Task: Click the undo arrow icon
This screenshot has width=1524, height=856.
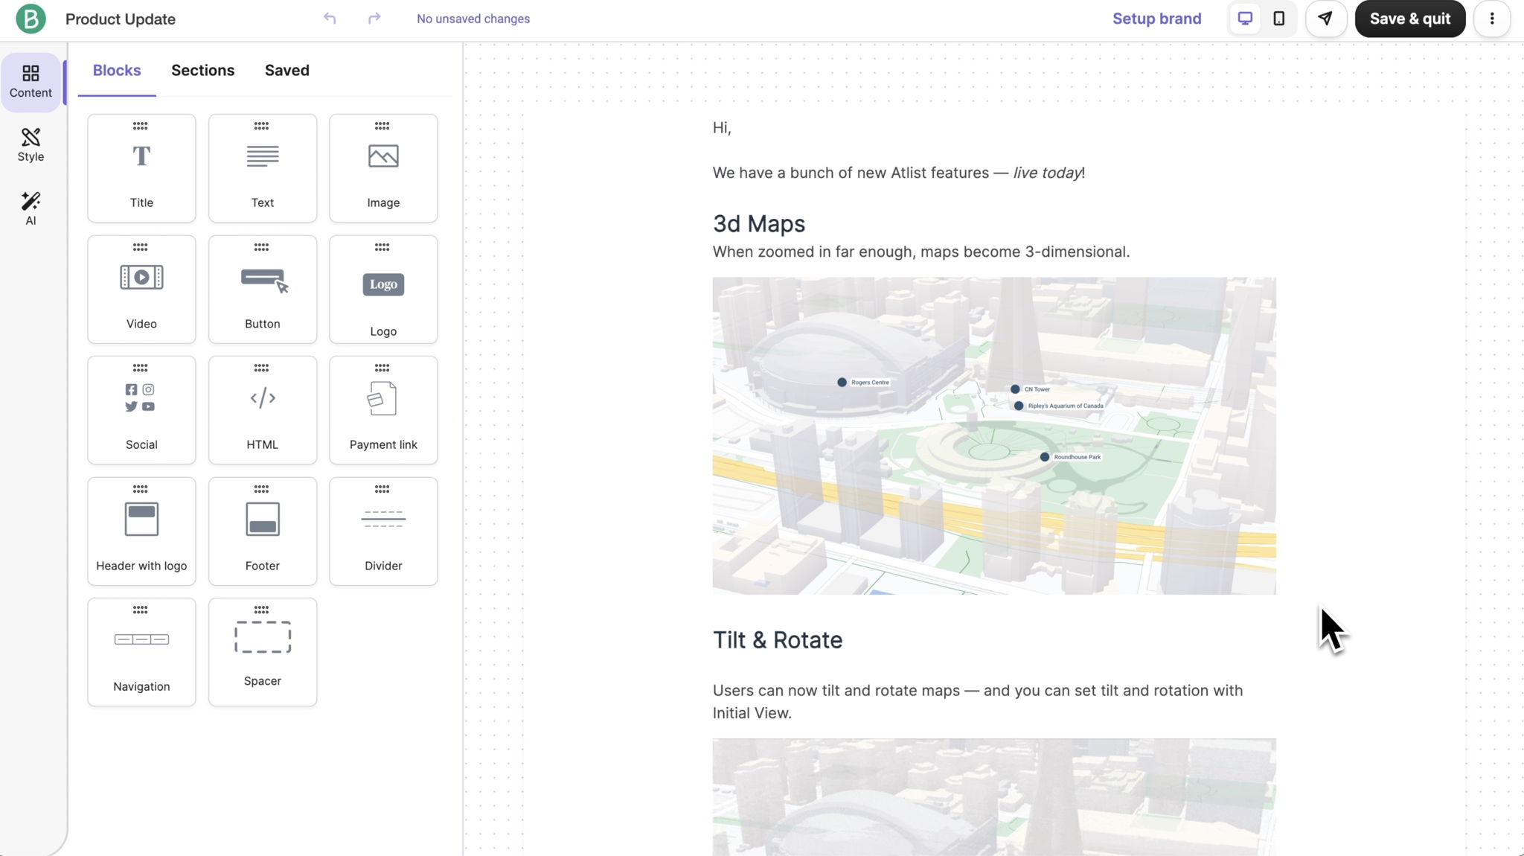Action: pos(330,19)
